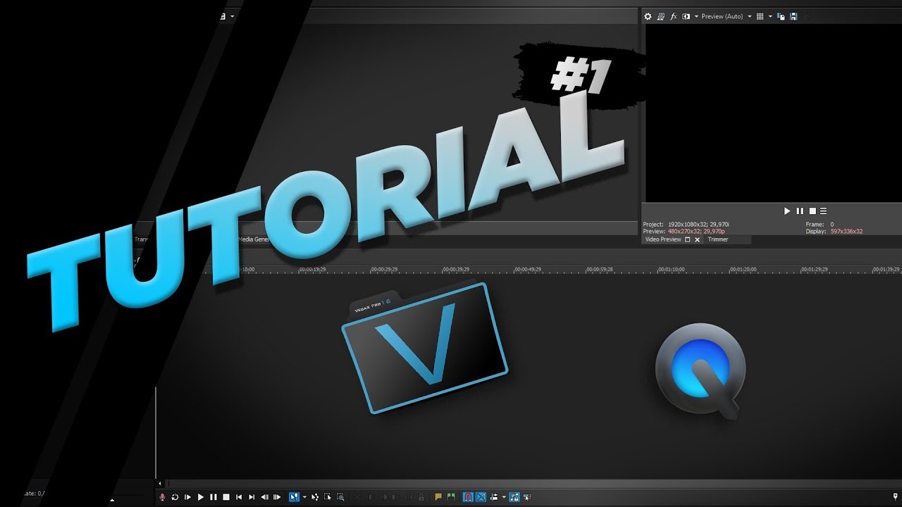The height and width of the screenshot is (507, 902).
Task: Toggle loop playback in the timeline transport
Action: 175,497
